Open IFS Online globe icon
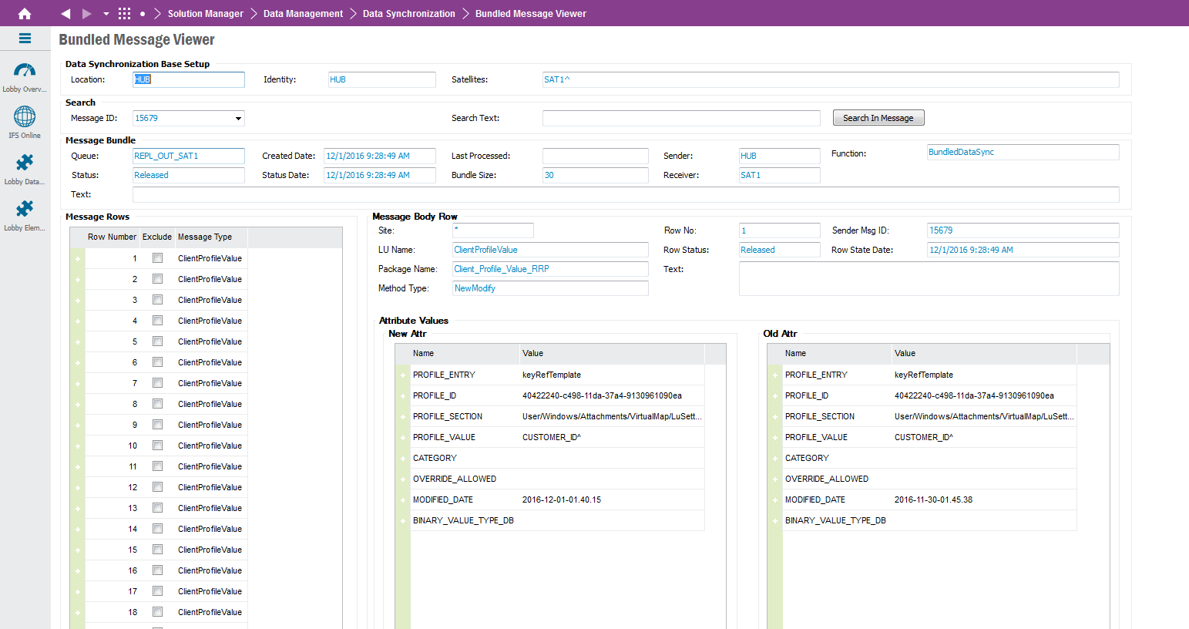 pyautogui.click(x=25, y=117)
